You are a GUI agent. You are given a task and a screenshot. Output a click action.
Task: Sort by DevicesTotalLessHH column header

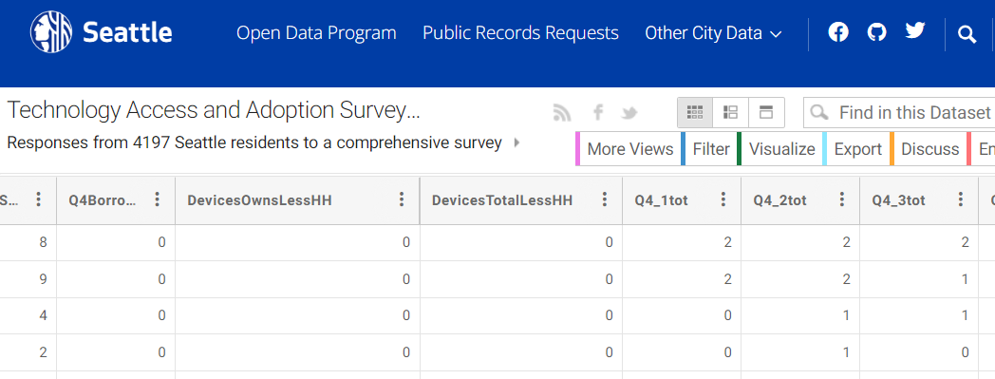tap(502, 200)
